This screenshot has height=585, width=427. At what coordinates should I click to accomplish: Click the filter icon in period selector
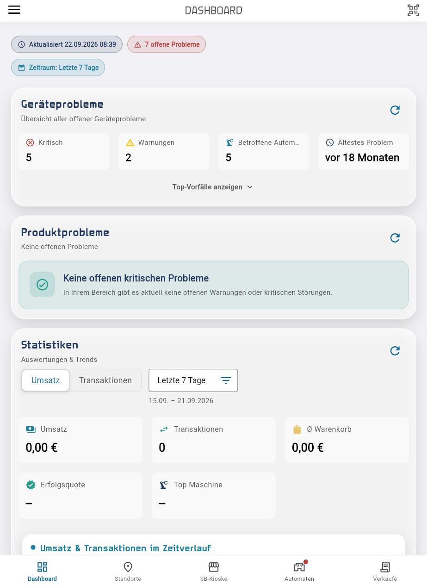[225, 380]
